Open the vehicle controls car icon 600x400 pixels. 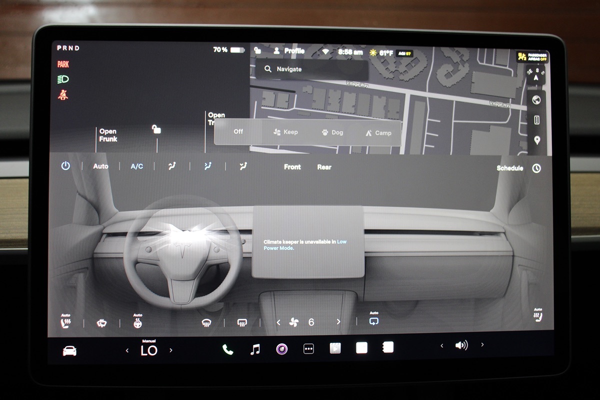(x=69, y=351)
